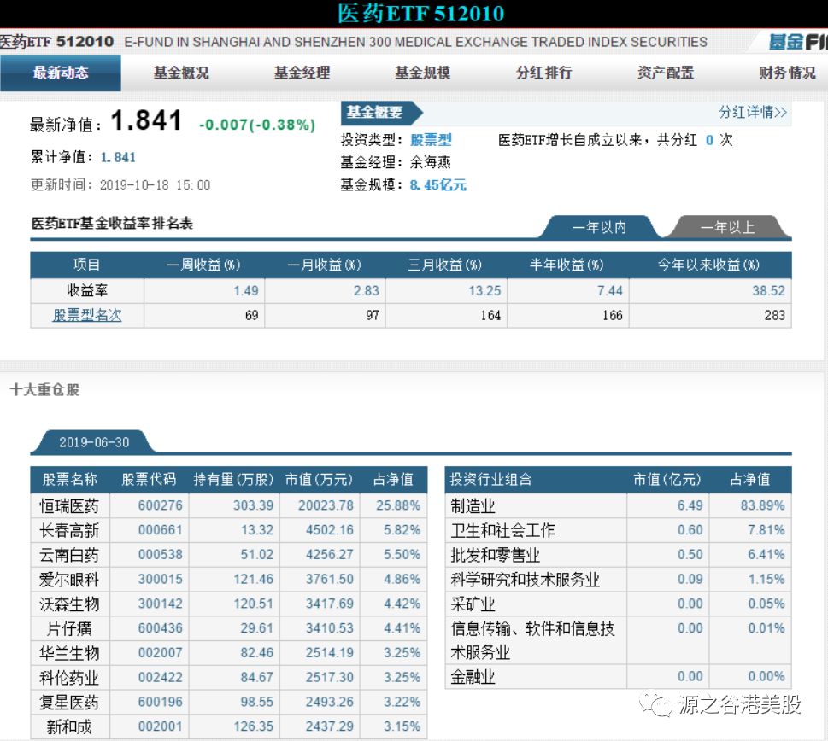Viewport: 828px width, 741px height.
Task: Open the 资产配置 tab
Action: pos(666,73)
